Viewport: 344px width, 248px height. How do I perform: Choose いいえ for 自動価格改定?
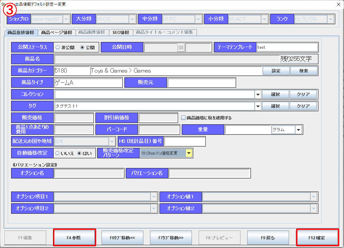click(x=58, y=153)
